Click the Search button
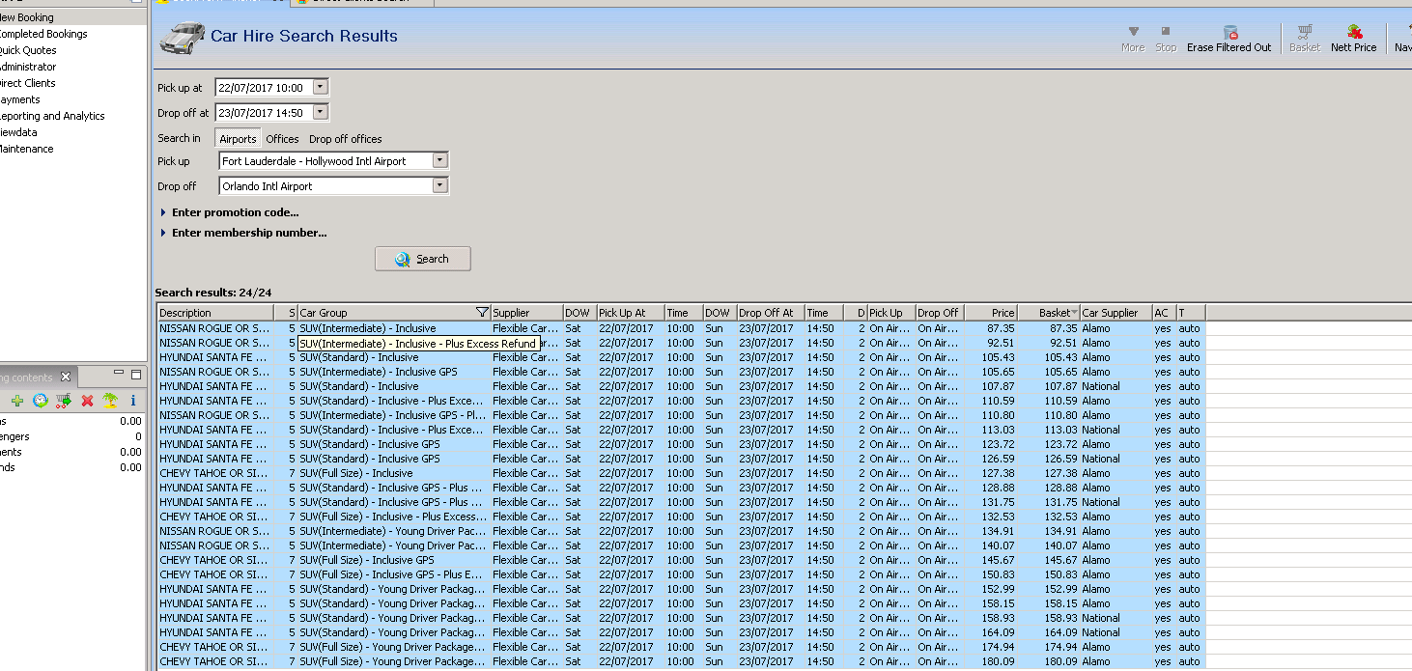Image resolution: width=1412 pixels, height=671 pixels. pyautogui.click(x=423, y=259)
